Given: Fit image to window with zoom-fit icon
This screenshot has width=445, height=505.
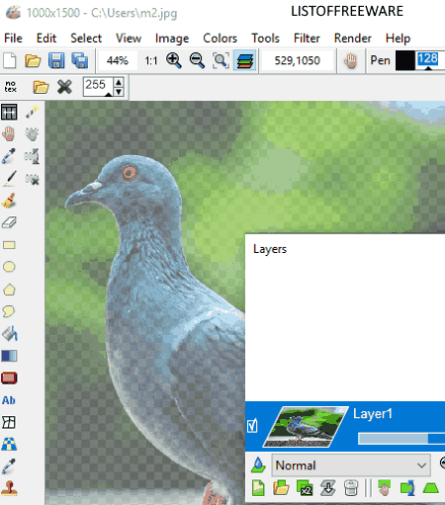Looking at the screenshot, I should 221,60.
